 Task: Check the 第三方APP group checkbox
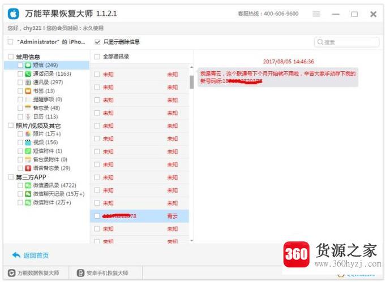pos(11,177)
